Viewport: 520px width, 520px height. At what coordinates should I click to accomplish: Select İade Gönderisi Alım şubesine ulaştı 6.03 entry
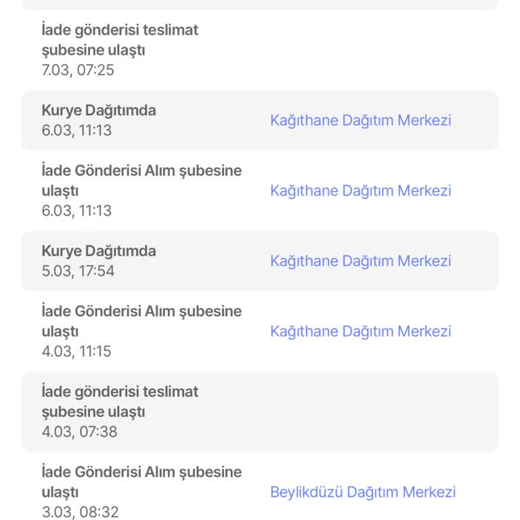tap(260, 191)
